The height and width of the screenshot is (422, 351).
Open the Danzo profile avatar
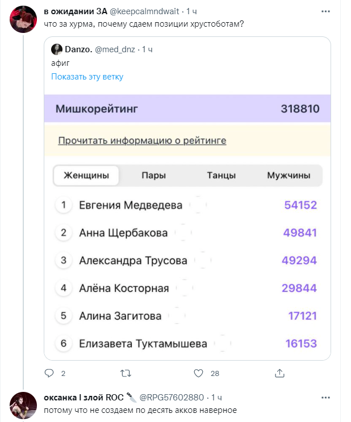click(57, 49)
